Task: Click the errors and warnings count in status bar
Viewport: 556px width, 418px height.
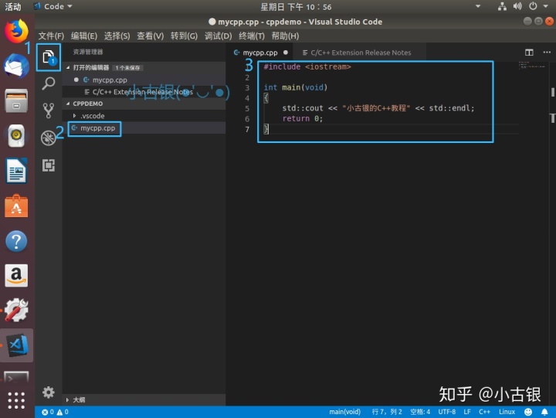Action: (x=55, y=412)
